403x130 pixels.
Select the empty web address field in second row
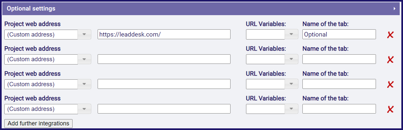click(x=164, y=59)
